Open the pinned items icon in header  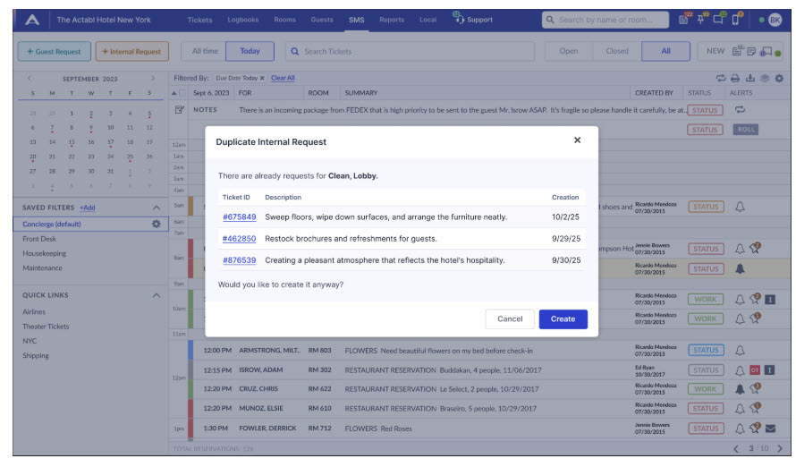[x=701, y=20]
